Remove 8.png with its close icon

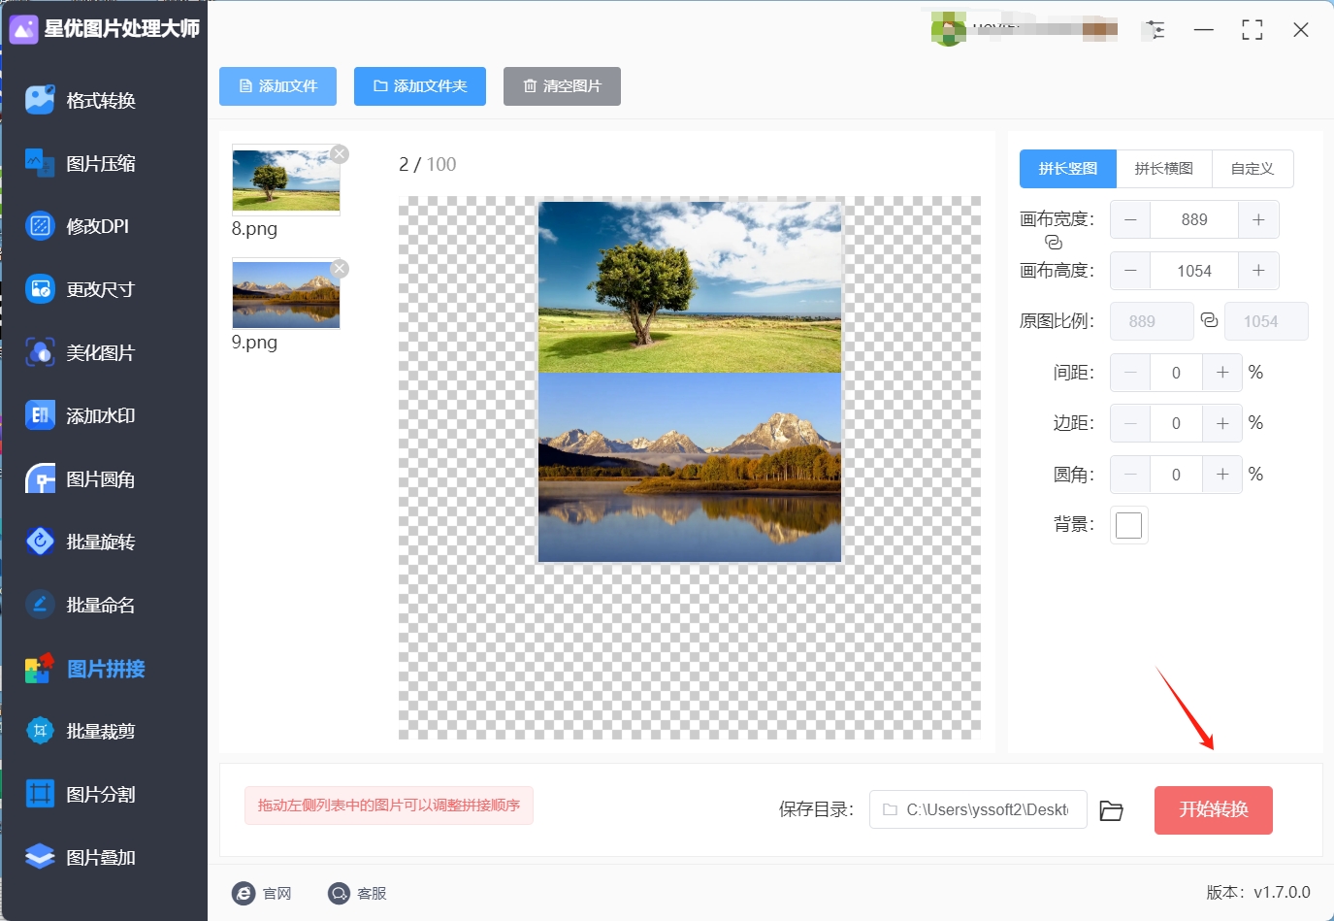tap(339, 153)
